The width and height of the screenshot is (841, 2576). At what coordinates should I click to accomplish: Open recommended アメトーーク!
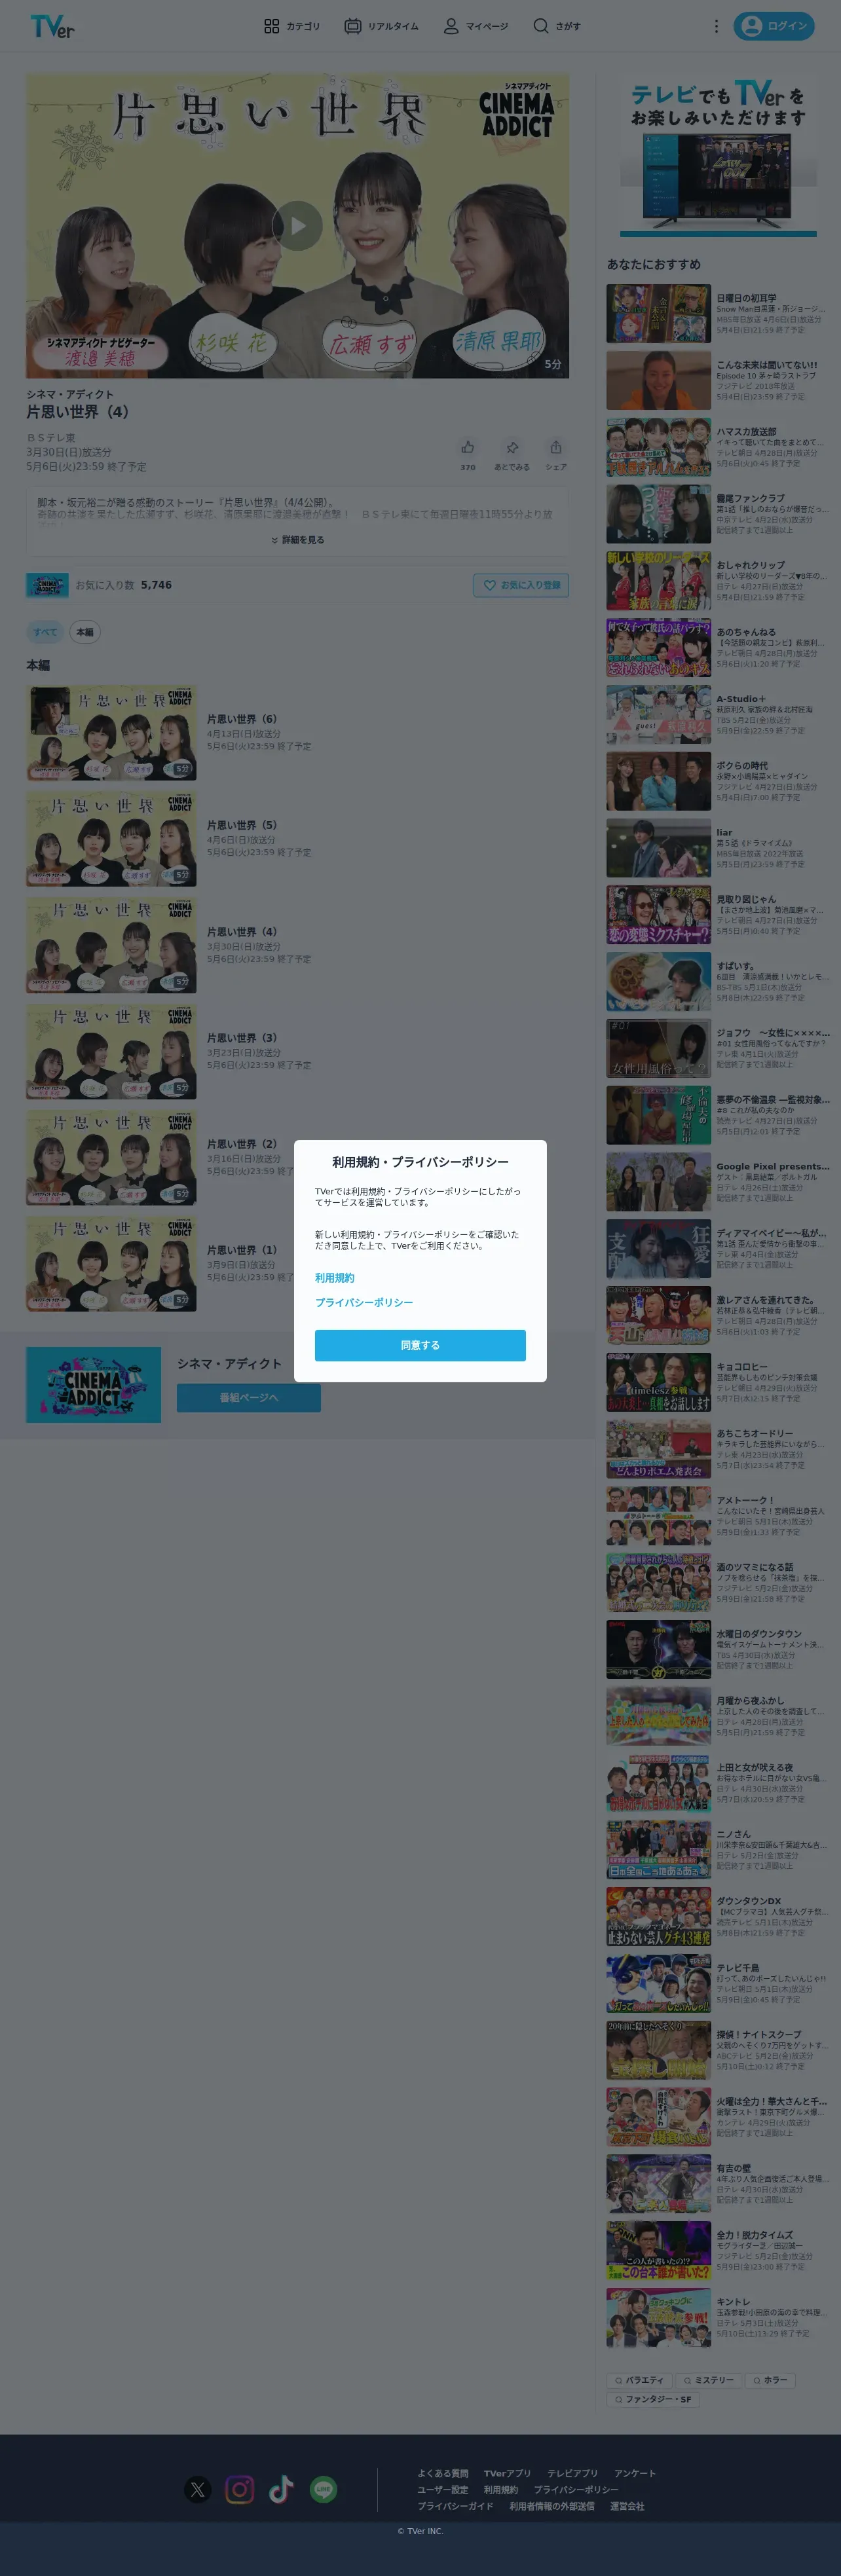(718, 1515)
